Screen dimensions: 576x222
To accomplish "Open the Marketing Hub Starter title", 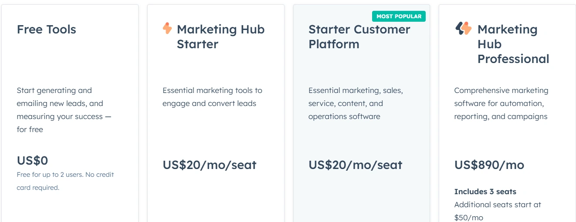I will [220, 37].
